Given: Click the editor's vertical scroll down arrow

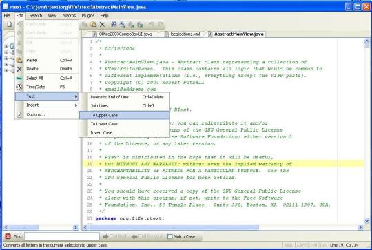Looking at the screenshot, I should pyautogui.click(x=366, y=221).
